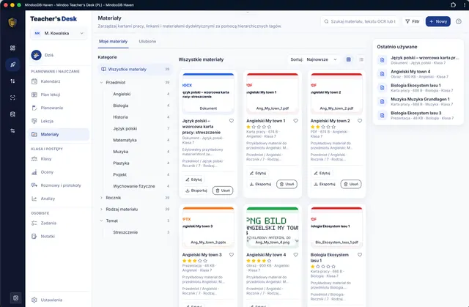The width and height of the screenshot is (469, 307).
Task: Click the extensions puzzle icon in the title bar
Action: (453, 5)
